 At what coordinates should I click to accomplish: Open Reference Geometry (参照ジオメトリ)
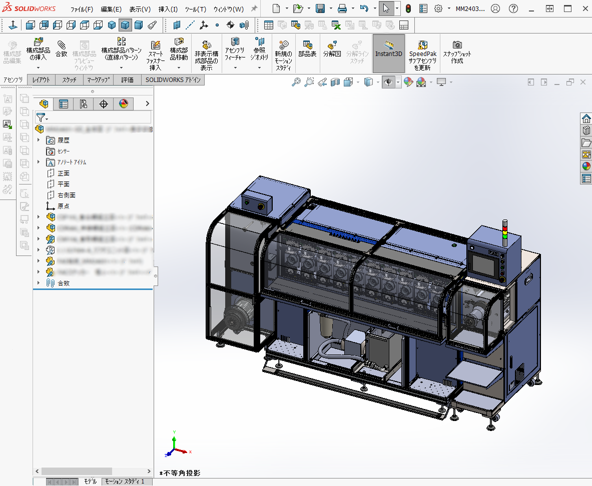(x=259, y=48)
